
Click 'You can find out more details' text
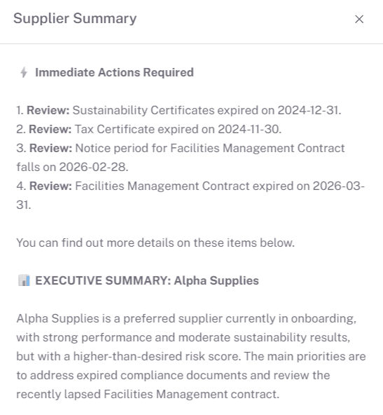[x=155, y=243]
